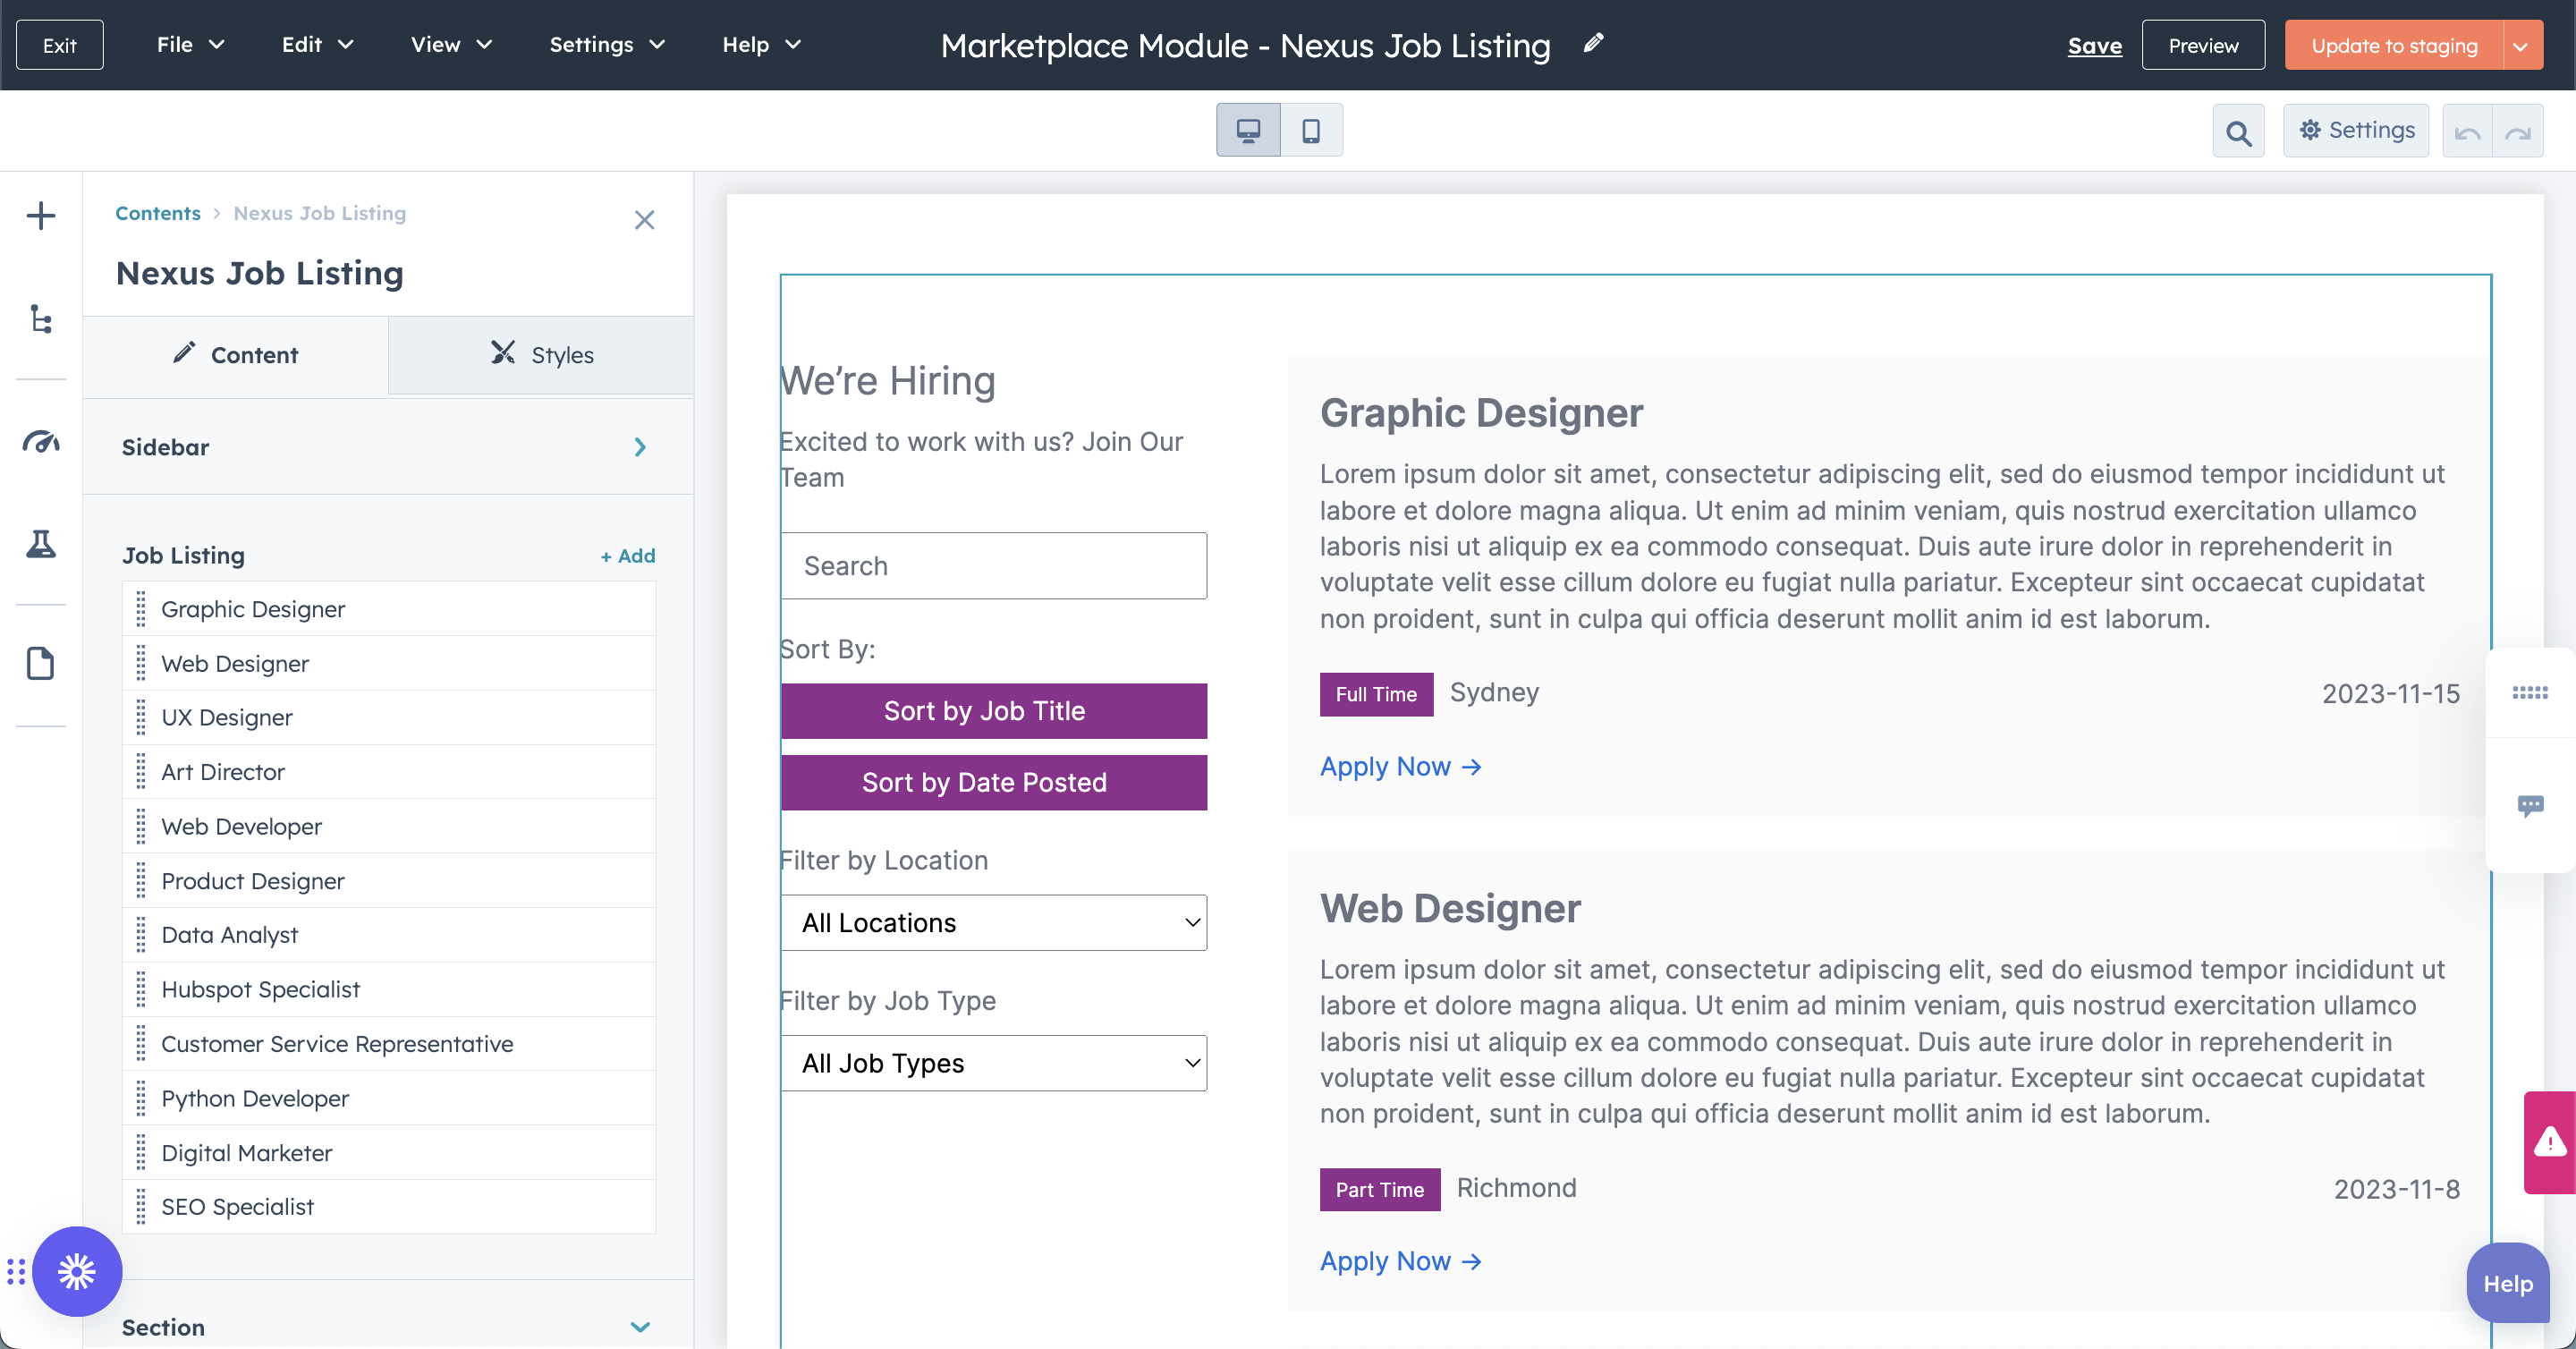This screenshot has height=1349, width=2576.
Task: Switch to desktop device preview
Action: pos(1248,130)
